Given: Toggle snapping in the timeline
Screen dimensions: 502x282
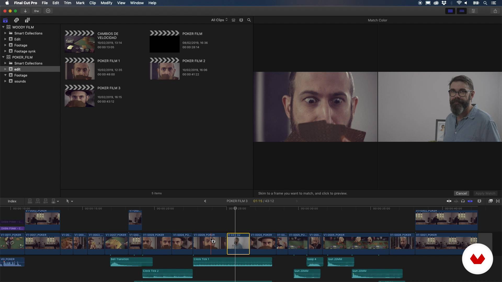Looking at the screenshot, I should point(470,201).
